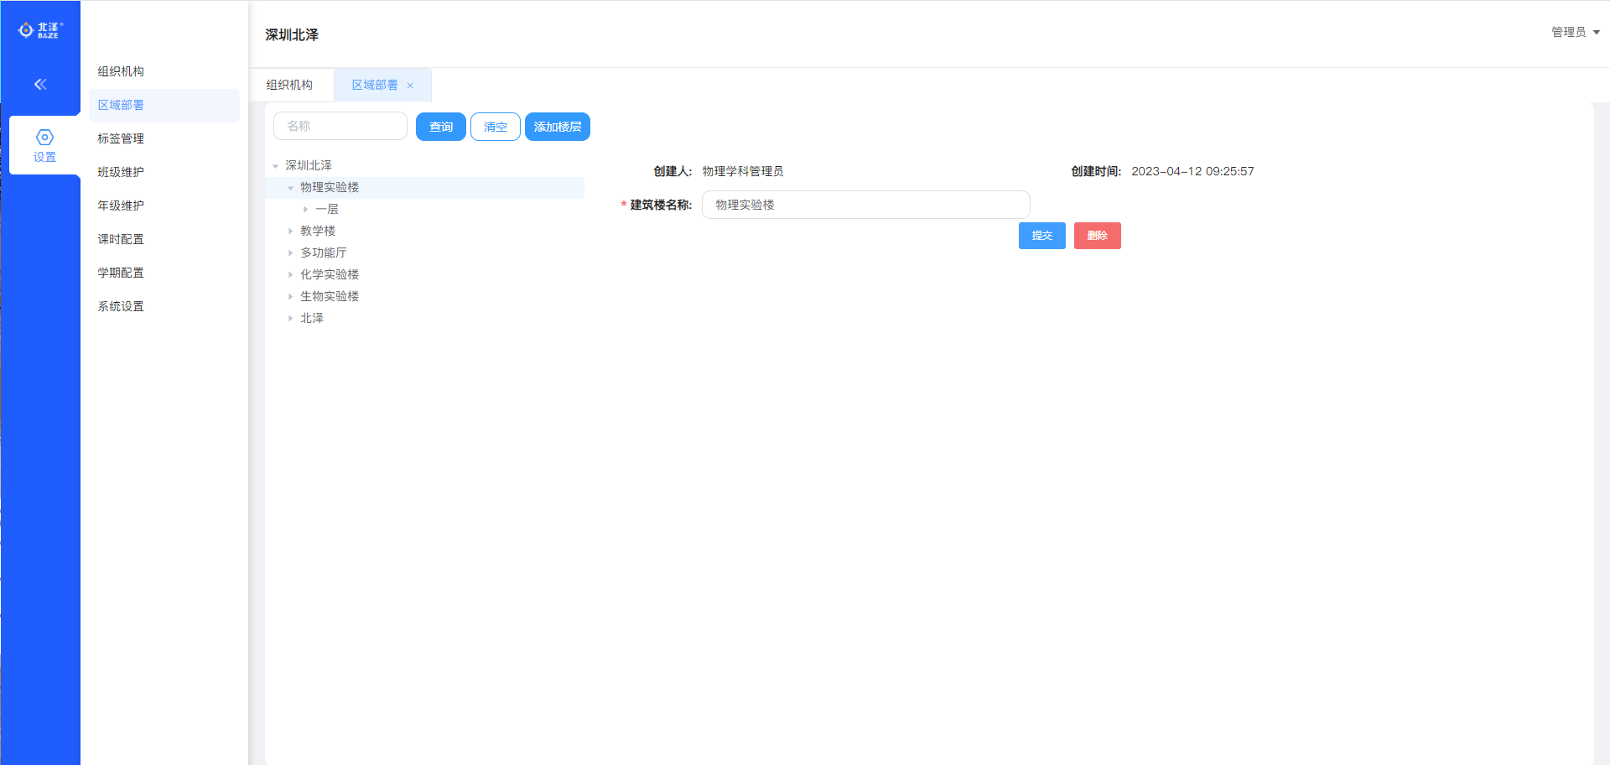Open the Settings gear icon
The height and width of the screenshot is (765, 1610).
tap(44, 138)
